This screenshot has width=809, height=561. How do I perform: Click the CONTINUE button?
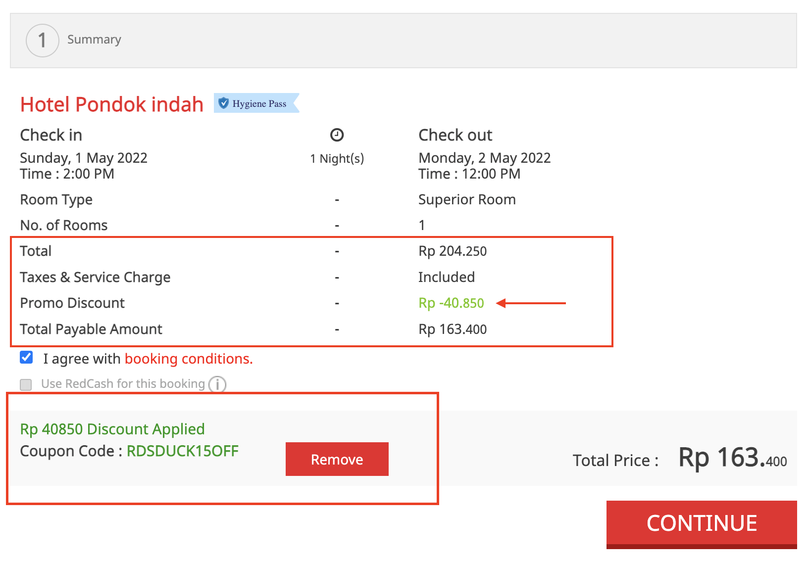coord(702,523)
